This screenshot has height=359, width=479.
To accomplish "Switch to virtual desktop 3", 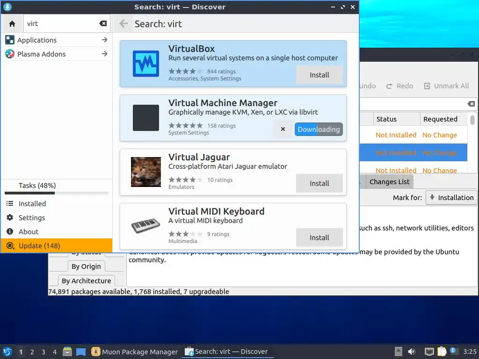I will pos(44,352).
